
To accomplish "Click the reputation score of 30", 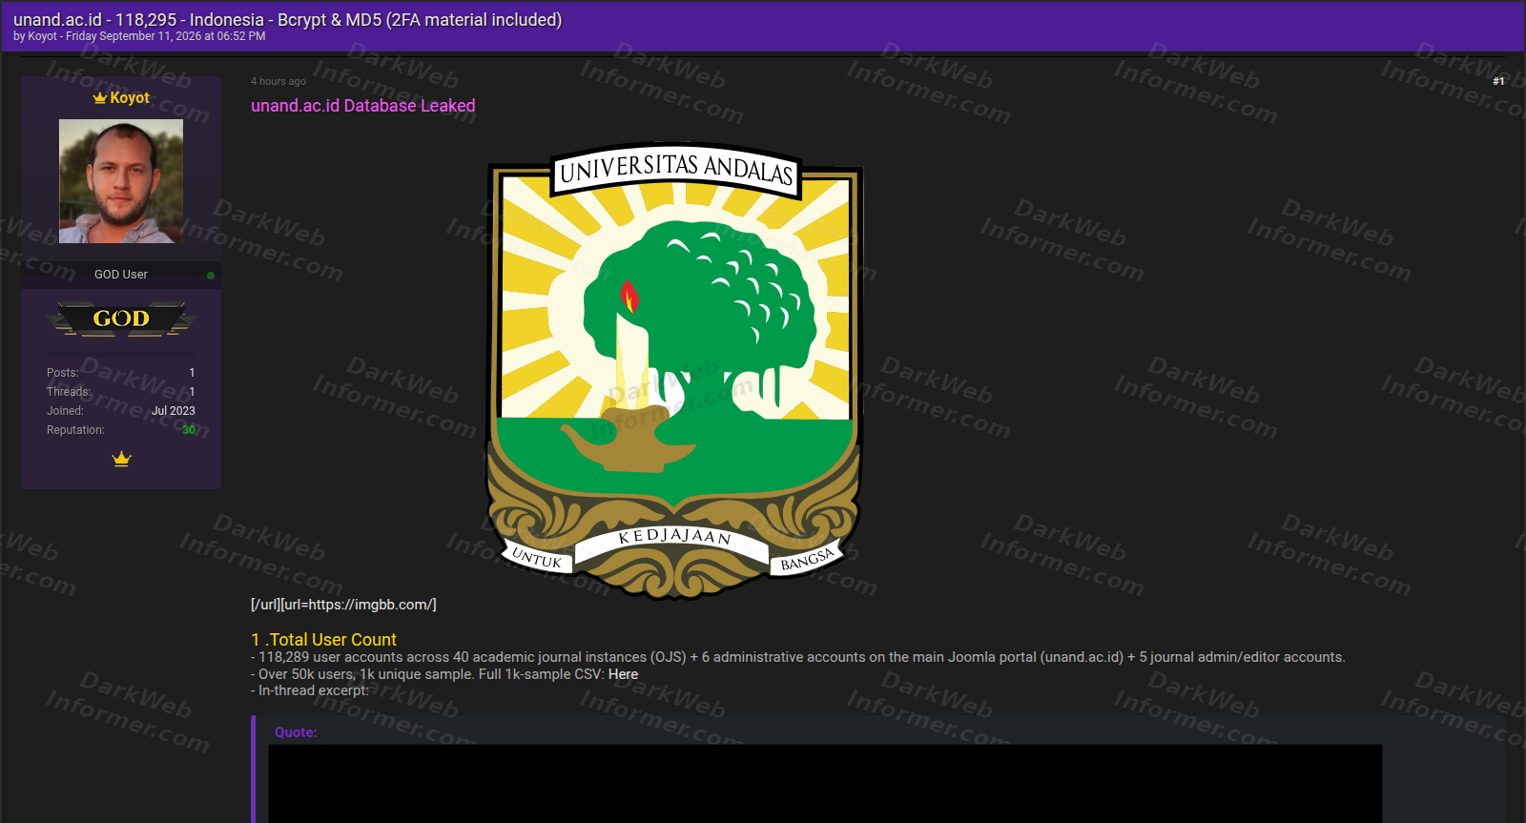I will coord(189,430).
